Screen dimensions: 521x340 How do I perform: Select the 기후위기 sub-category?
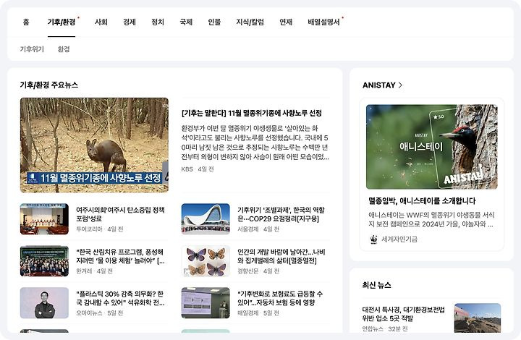(32, 49)
